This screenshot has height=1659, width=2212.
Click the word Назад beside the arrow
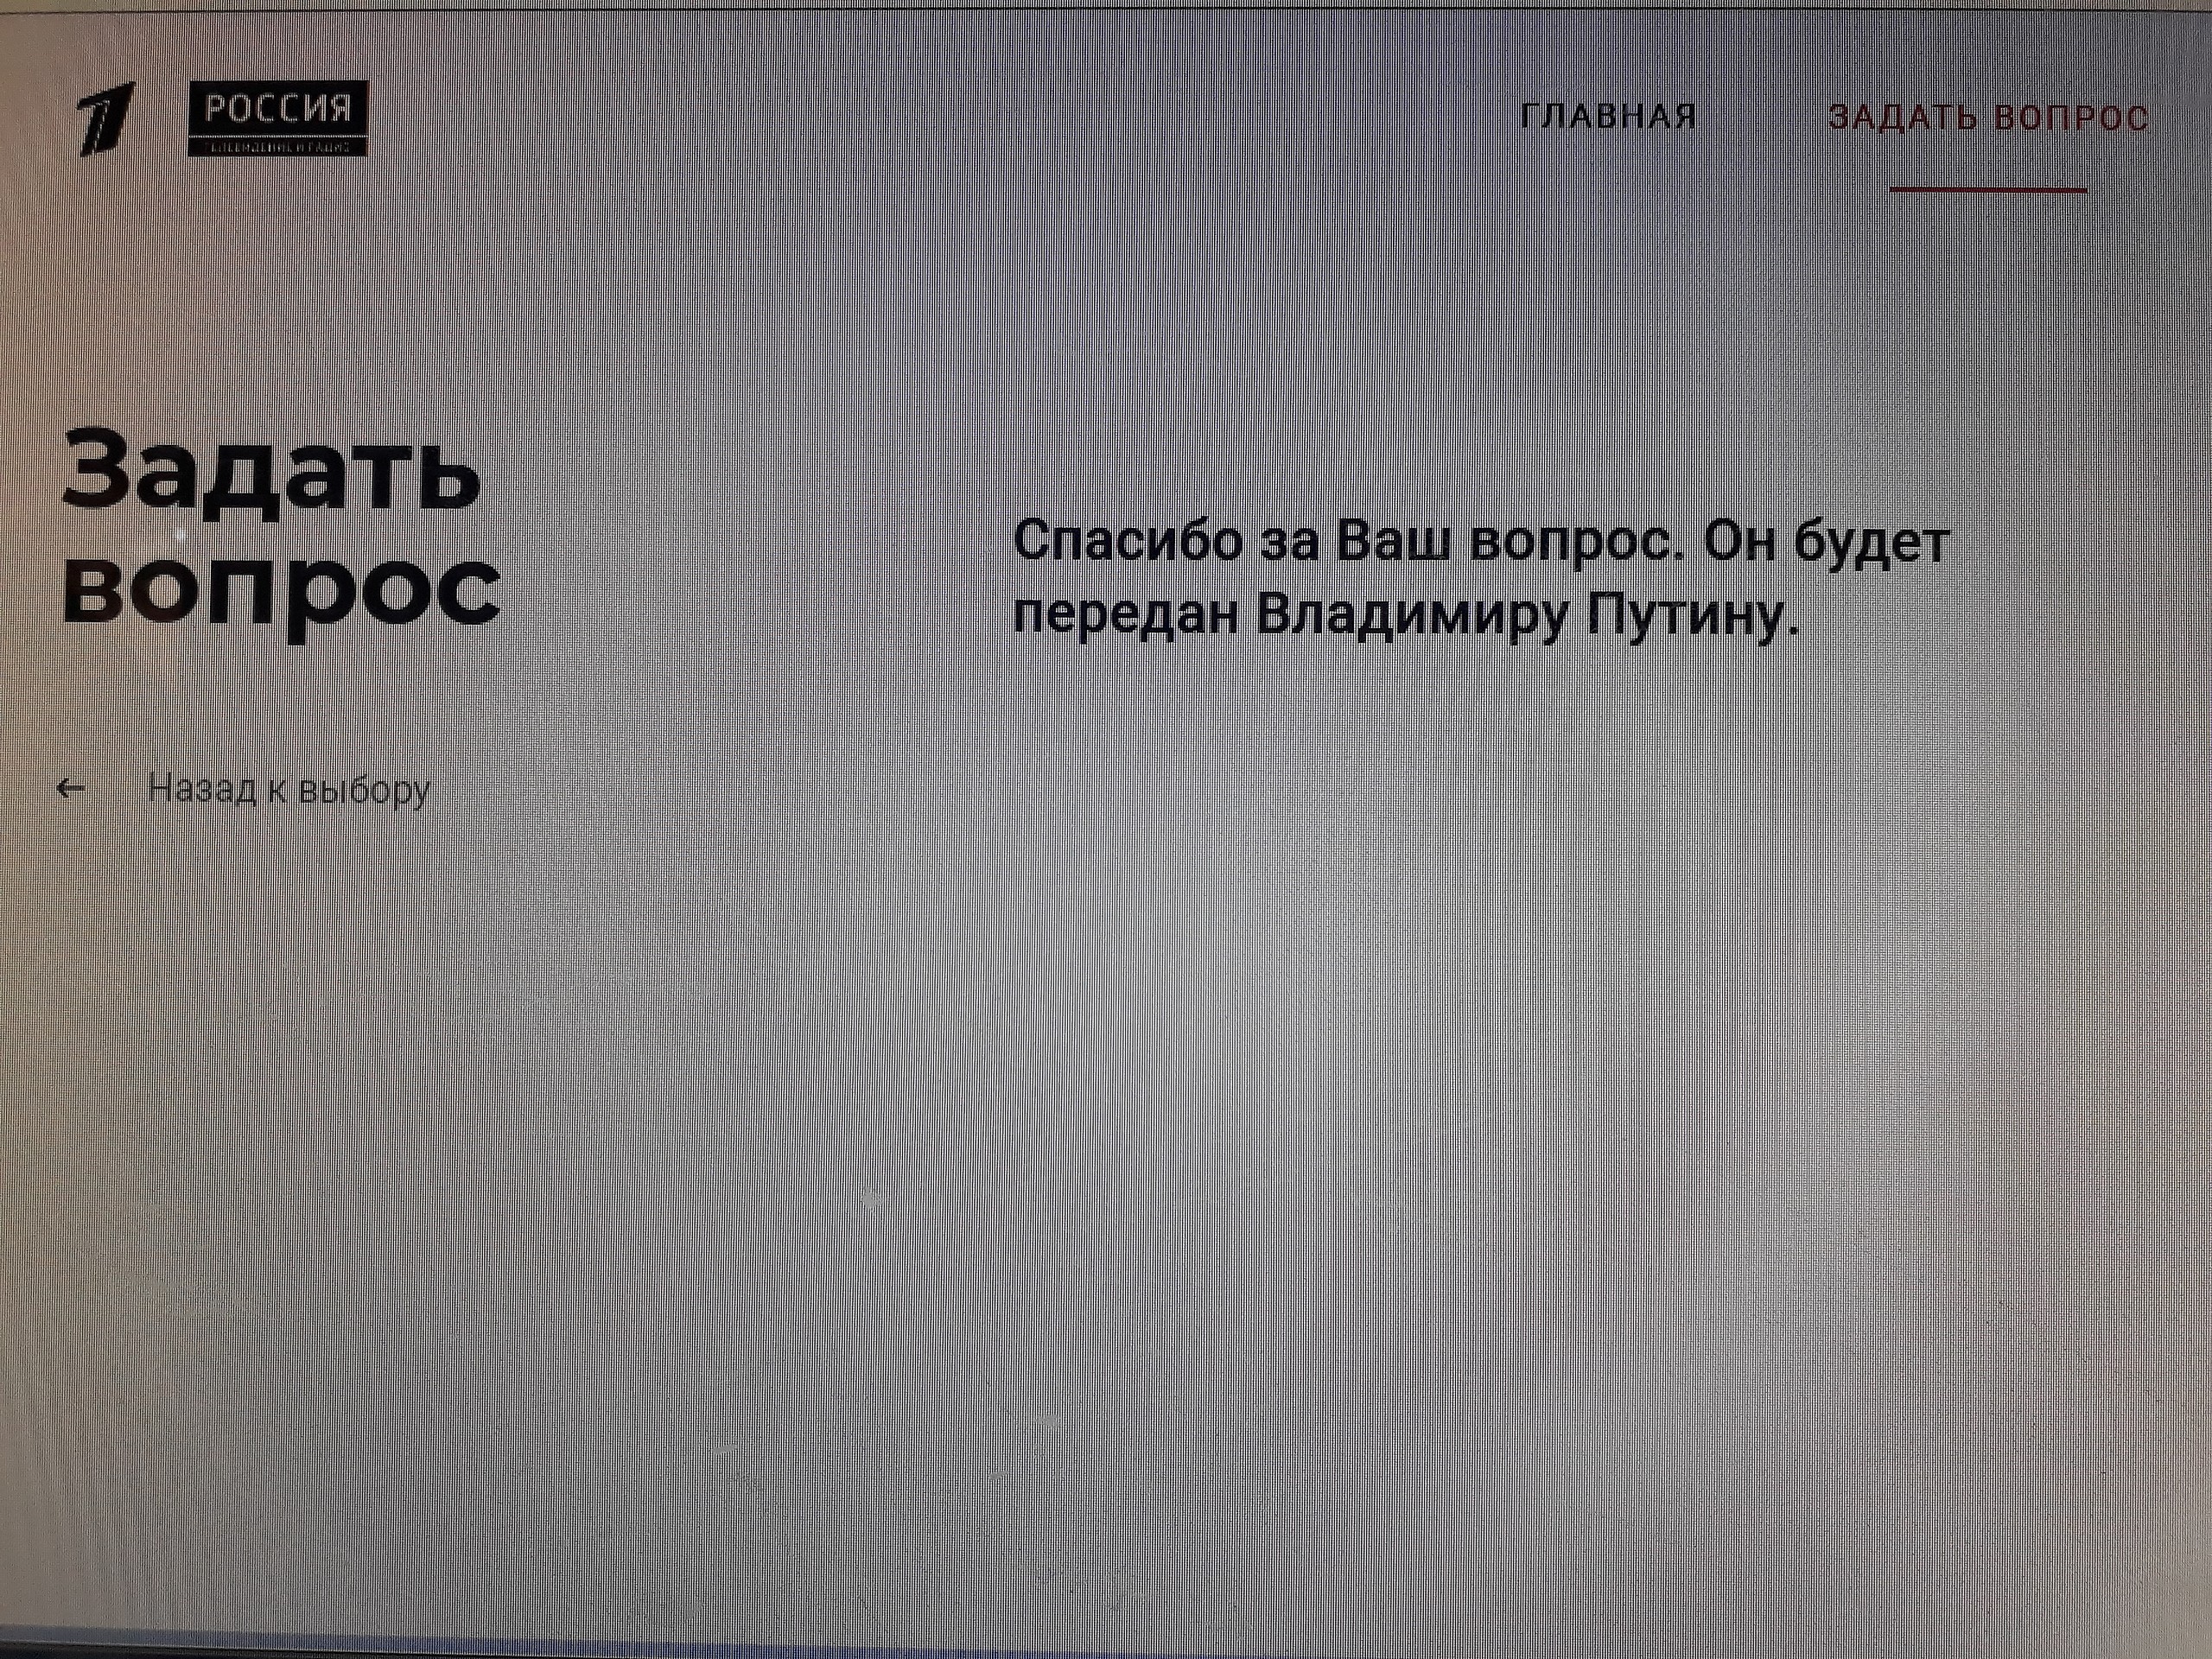202,789
